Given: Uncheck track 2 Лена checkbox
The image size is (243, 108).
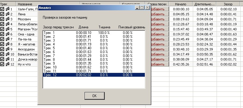Looking at the screenshot, I should coord(2,14).
